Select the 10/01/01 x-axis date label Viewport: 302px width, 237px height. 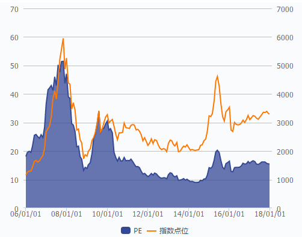107,214
